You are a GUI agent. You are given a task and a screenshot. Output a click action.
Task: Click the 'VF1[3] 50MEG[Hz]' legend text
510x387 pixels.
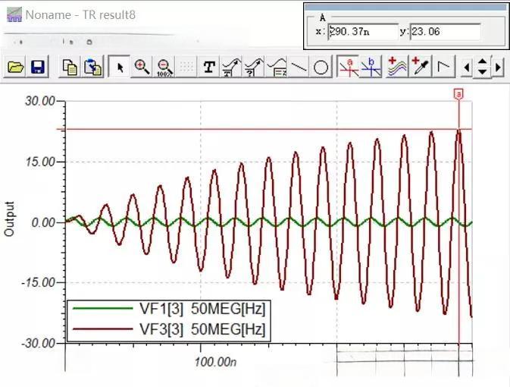[x=202, y=309]
